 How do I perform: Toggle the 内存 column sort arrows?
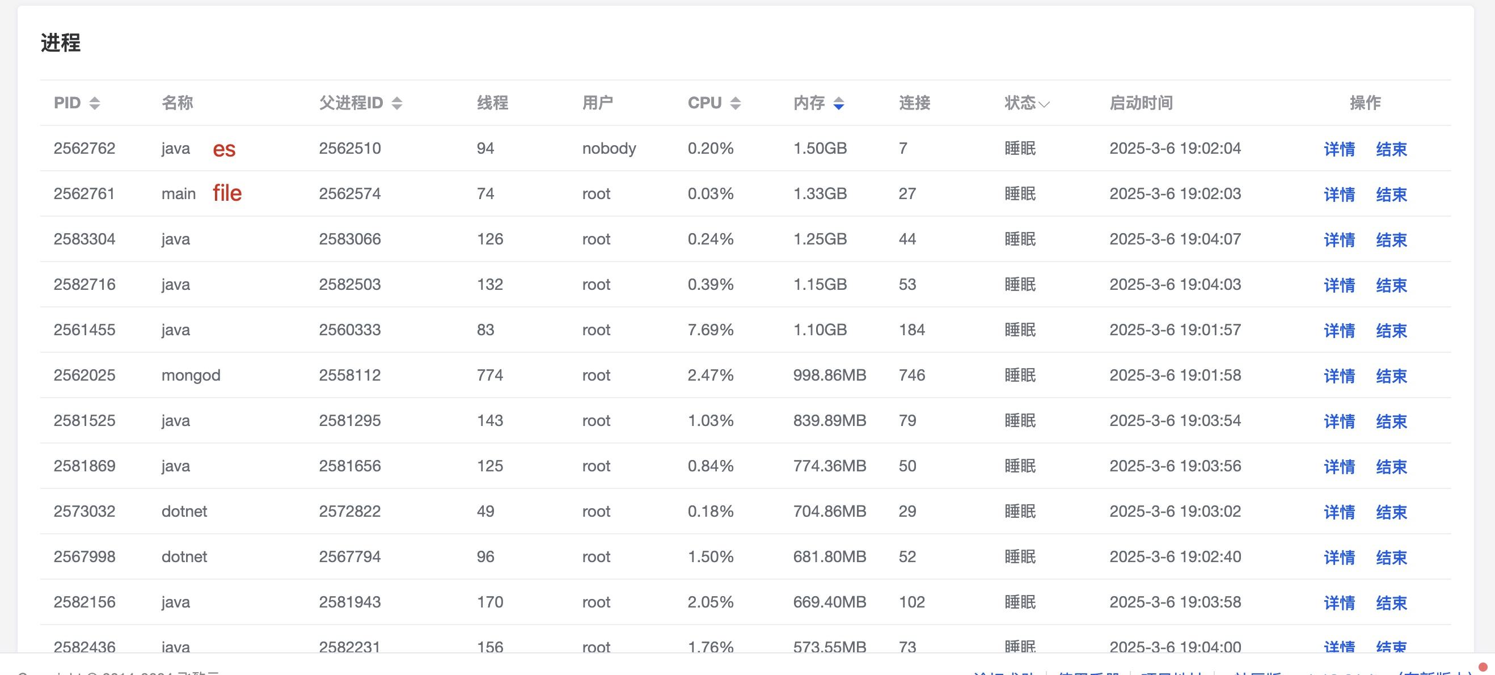tap(839, 103)
